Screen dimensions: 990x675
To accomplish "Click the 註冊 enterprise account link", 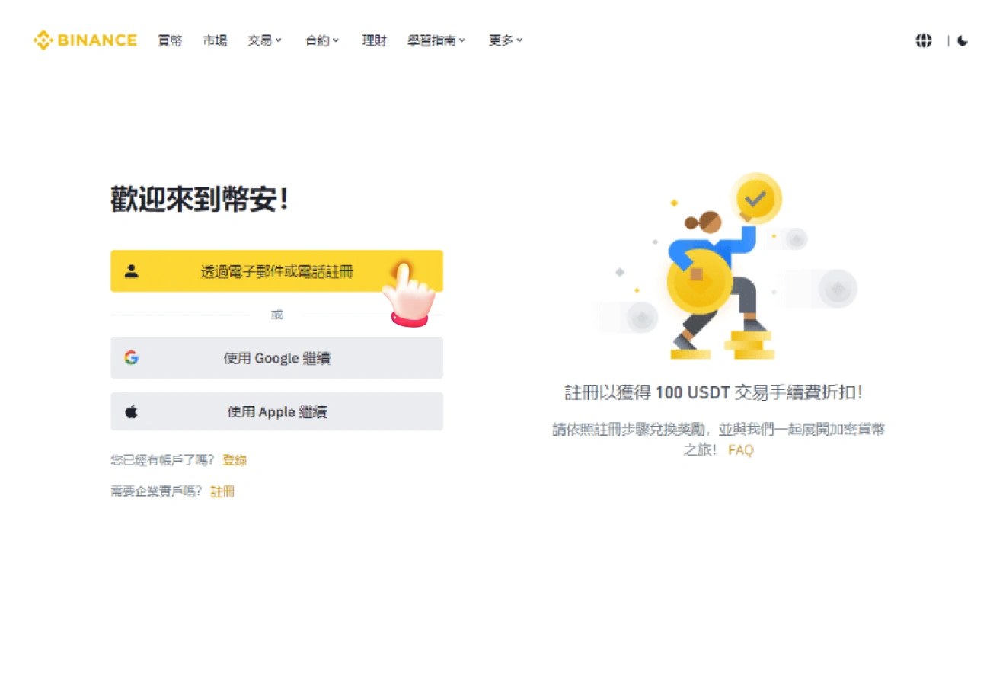I will coord(222,491).
